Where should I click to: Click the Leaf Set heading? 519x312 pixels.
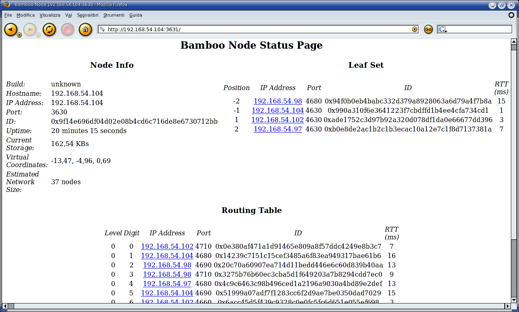coord(366,65)
